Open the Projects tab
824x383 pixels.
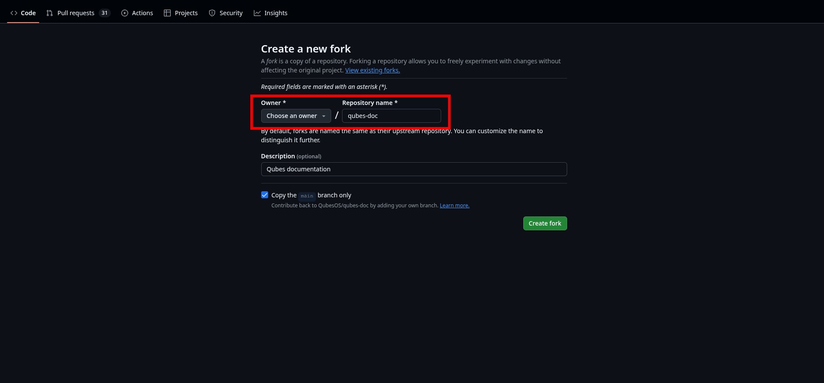(x=186, y=13)
